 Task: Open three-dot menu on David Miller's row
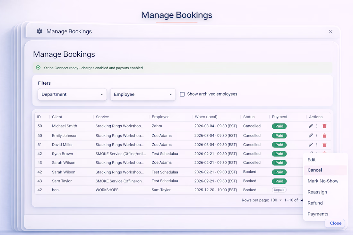point(317,145)
